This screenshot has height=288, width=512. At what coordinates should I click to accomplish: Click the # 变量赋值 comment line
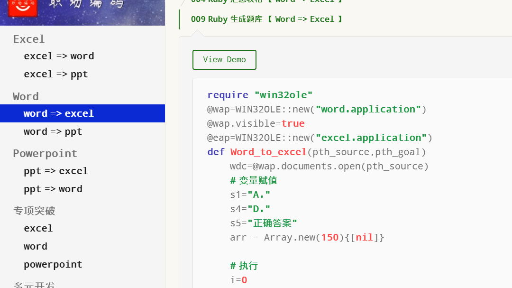(x=254, y=180)
